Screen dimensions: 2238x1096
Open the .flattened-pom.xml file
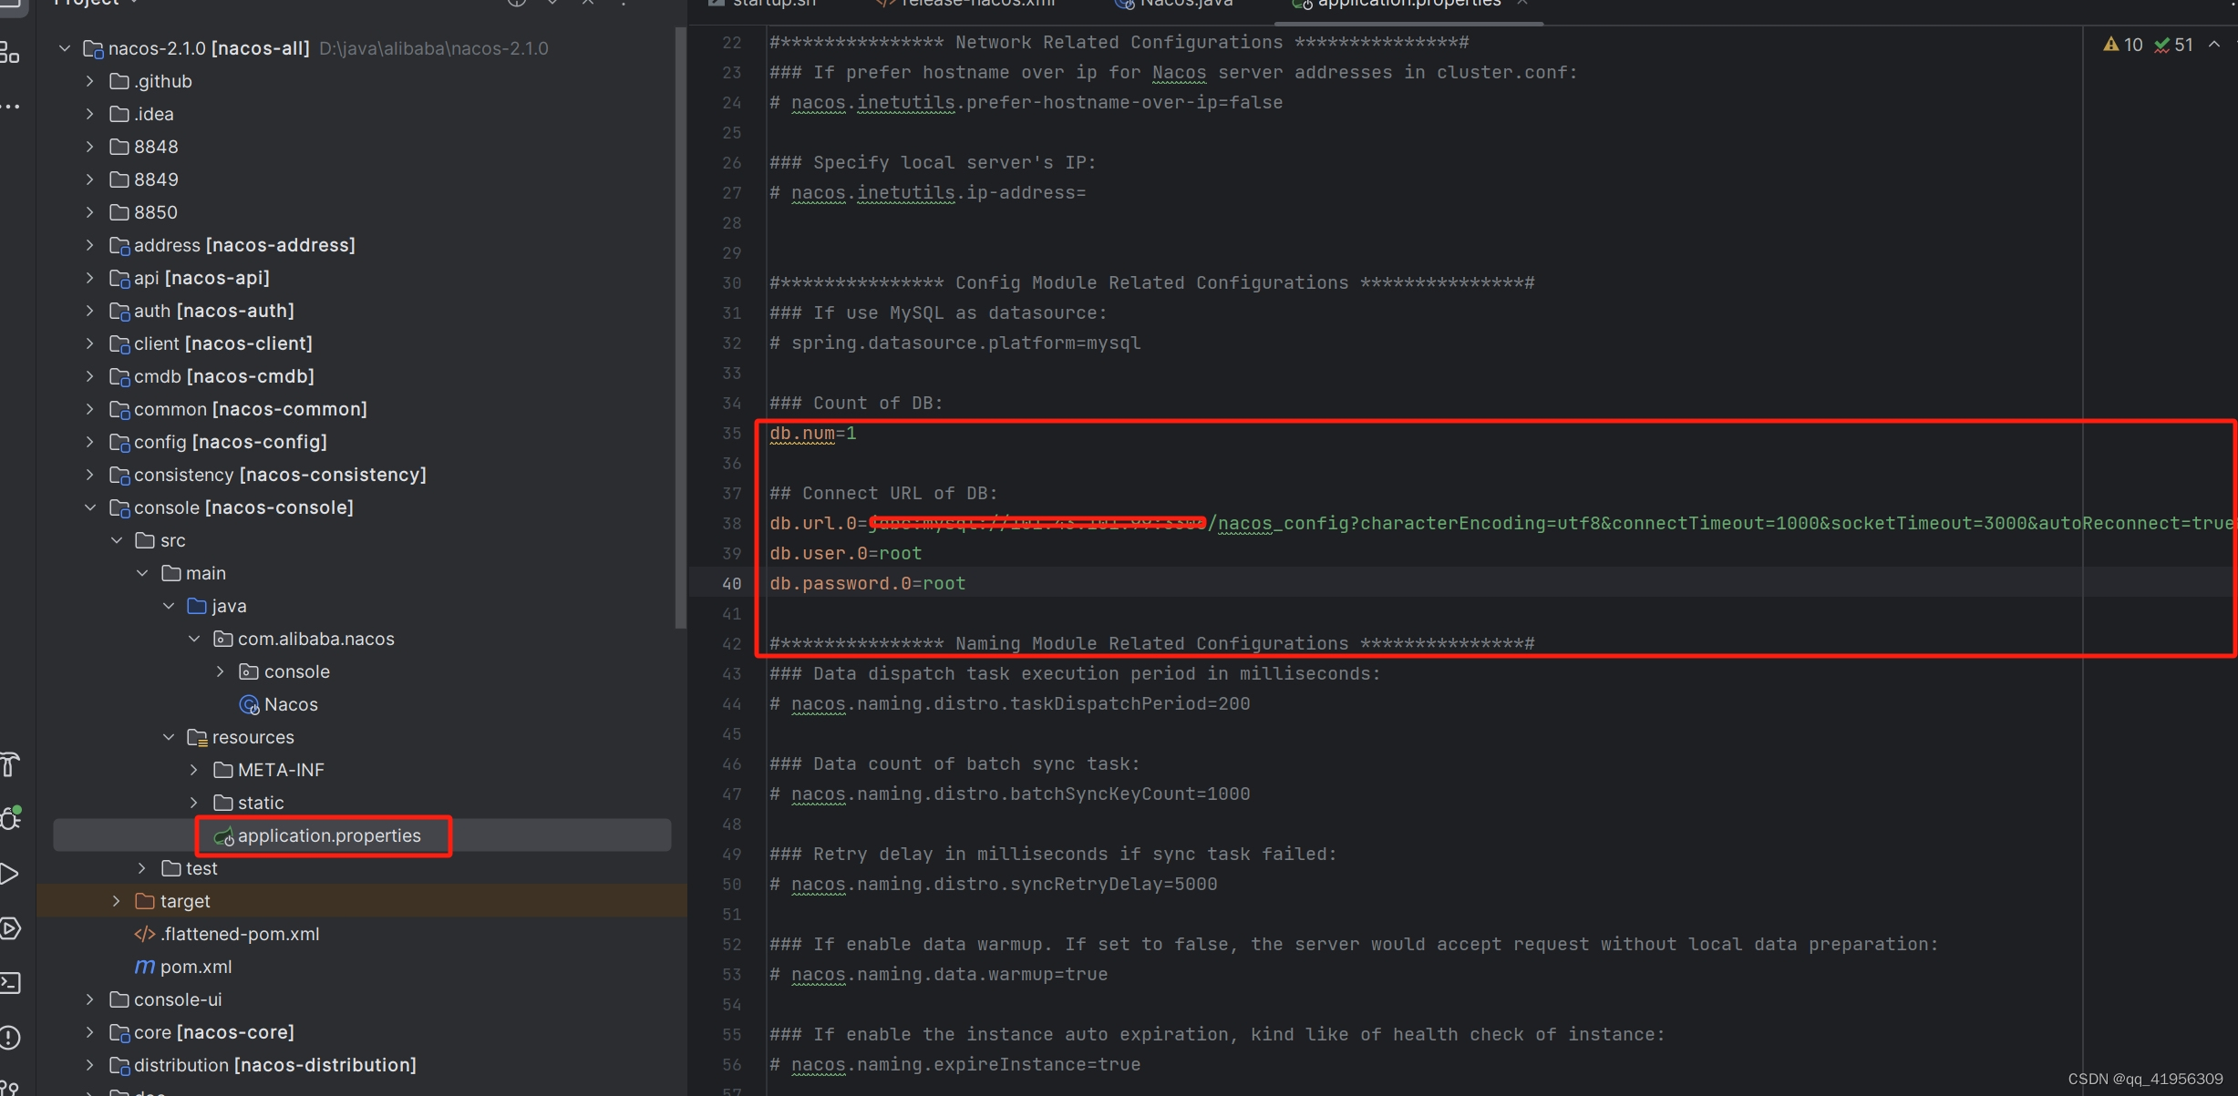(x=227, y=934)
